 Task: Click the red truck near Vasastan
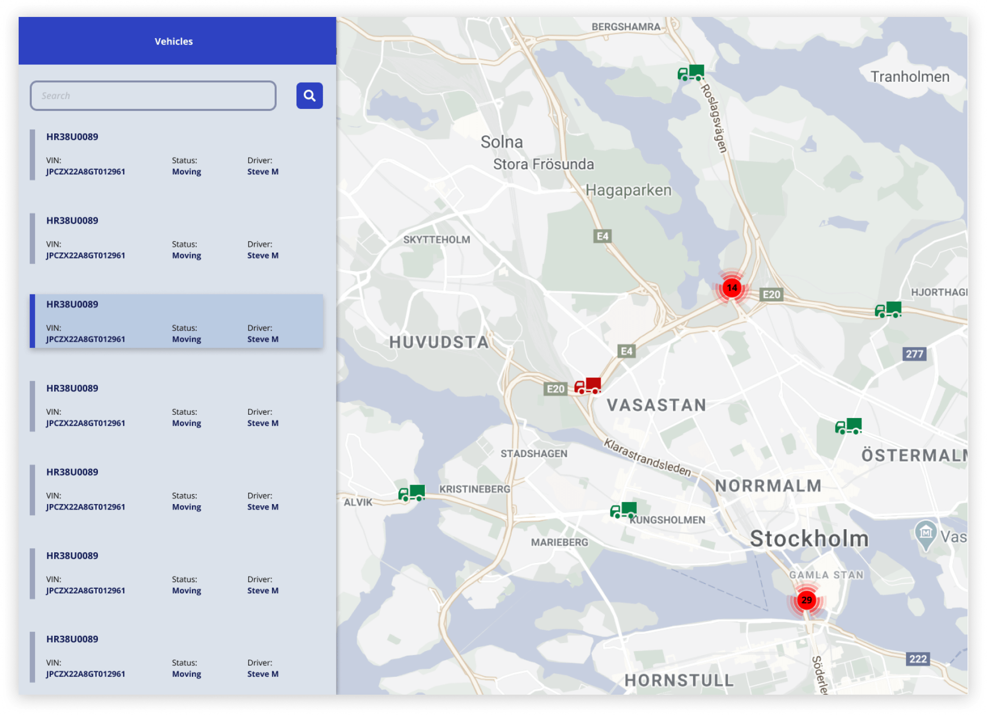point(588,385)
